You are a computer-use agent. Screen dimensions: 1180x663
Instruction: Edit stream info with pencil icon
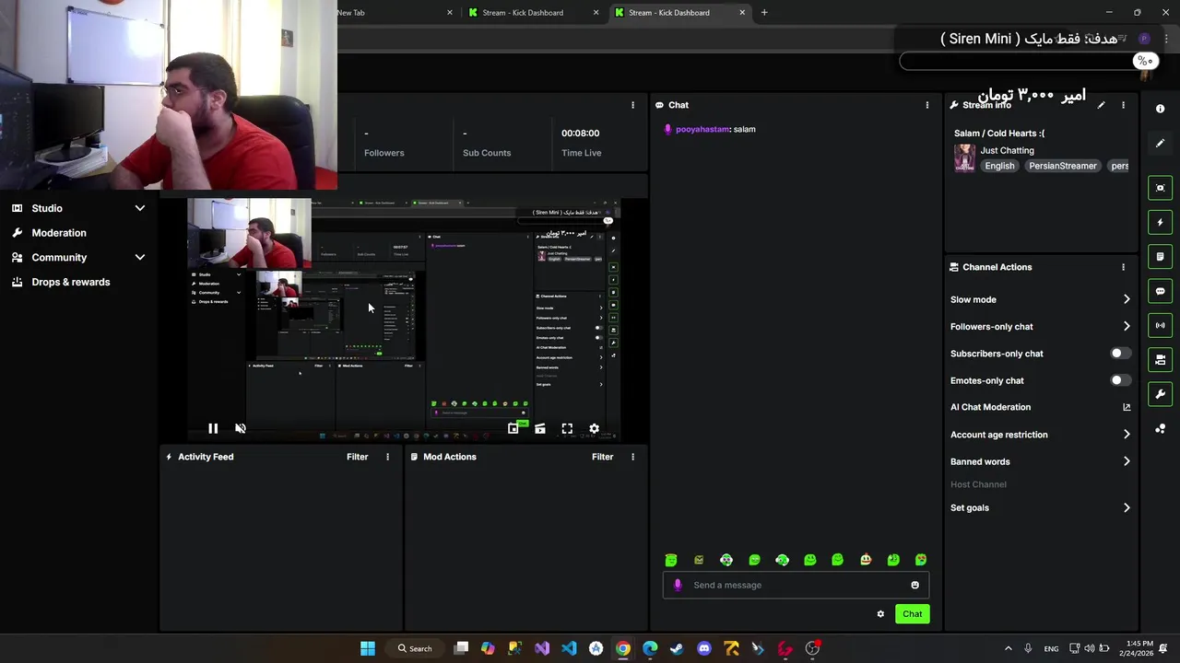click(1101, 105)
